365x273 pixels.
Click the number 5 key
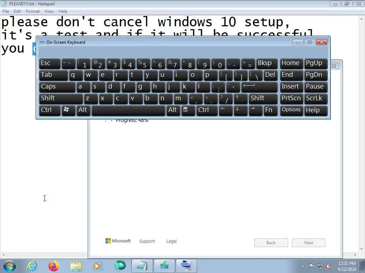(x=143, y=64)
